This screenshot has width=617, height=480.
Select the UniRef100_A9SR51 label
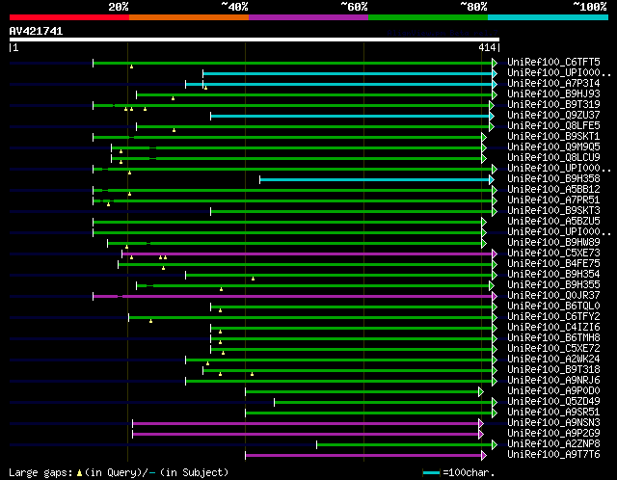click(553, 413)
